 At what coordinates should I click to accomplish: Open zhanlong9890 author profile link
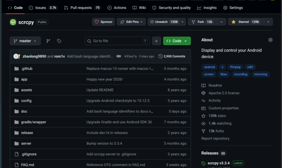[x=34, y=56]
